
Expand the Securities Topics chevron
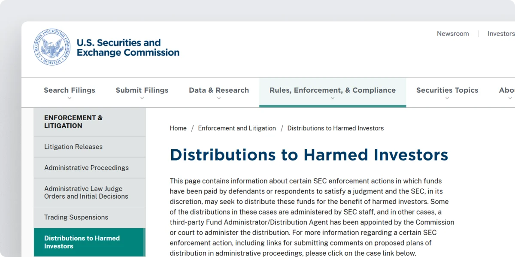pyautogui.click(x=447, y=98)
